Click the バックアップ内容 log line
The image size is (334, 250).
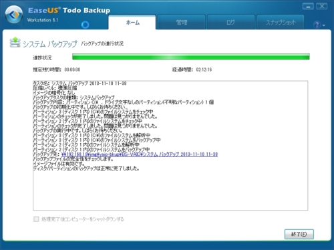[x=124, y=102]
